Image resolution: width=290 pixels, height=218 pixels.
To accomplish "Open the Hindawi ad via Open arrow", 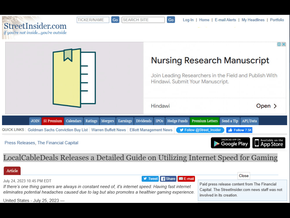I will coord(267,106).
